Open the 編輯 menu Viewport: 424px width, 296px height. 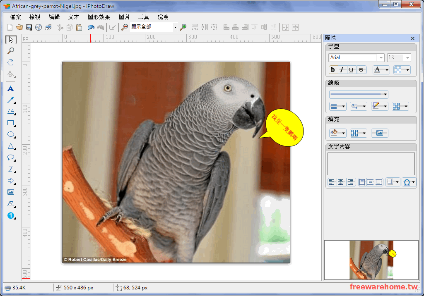coord(54,17)
